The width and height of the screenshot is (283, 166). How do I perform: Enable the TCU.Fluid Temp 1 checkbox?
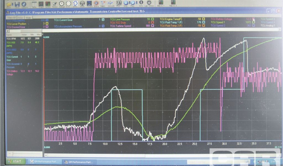(203, 22)
